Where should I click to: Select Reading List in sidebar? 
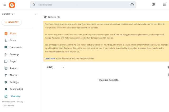[x=16, y=89]
